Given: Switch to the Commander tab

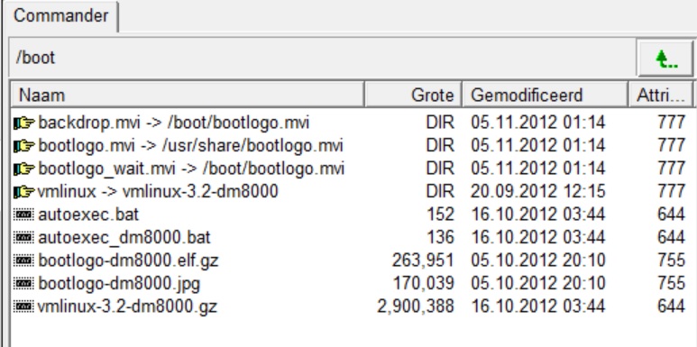Looking at the screenshot, I should point(61,16).
